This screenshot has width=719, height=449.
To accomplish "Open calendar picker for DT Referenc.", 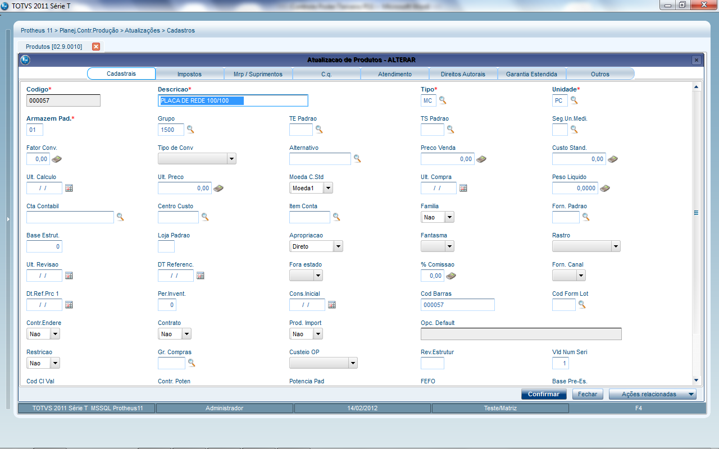I will pos(201,276).
